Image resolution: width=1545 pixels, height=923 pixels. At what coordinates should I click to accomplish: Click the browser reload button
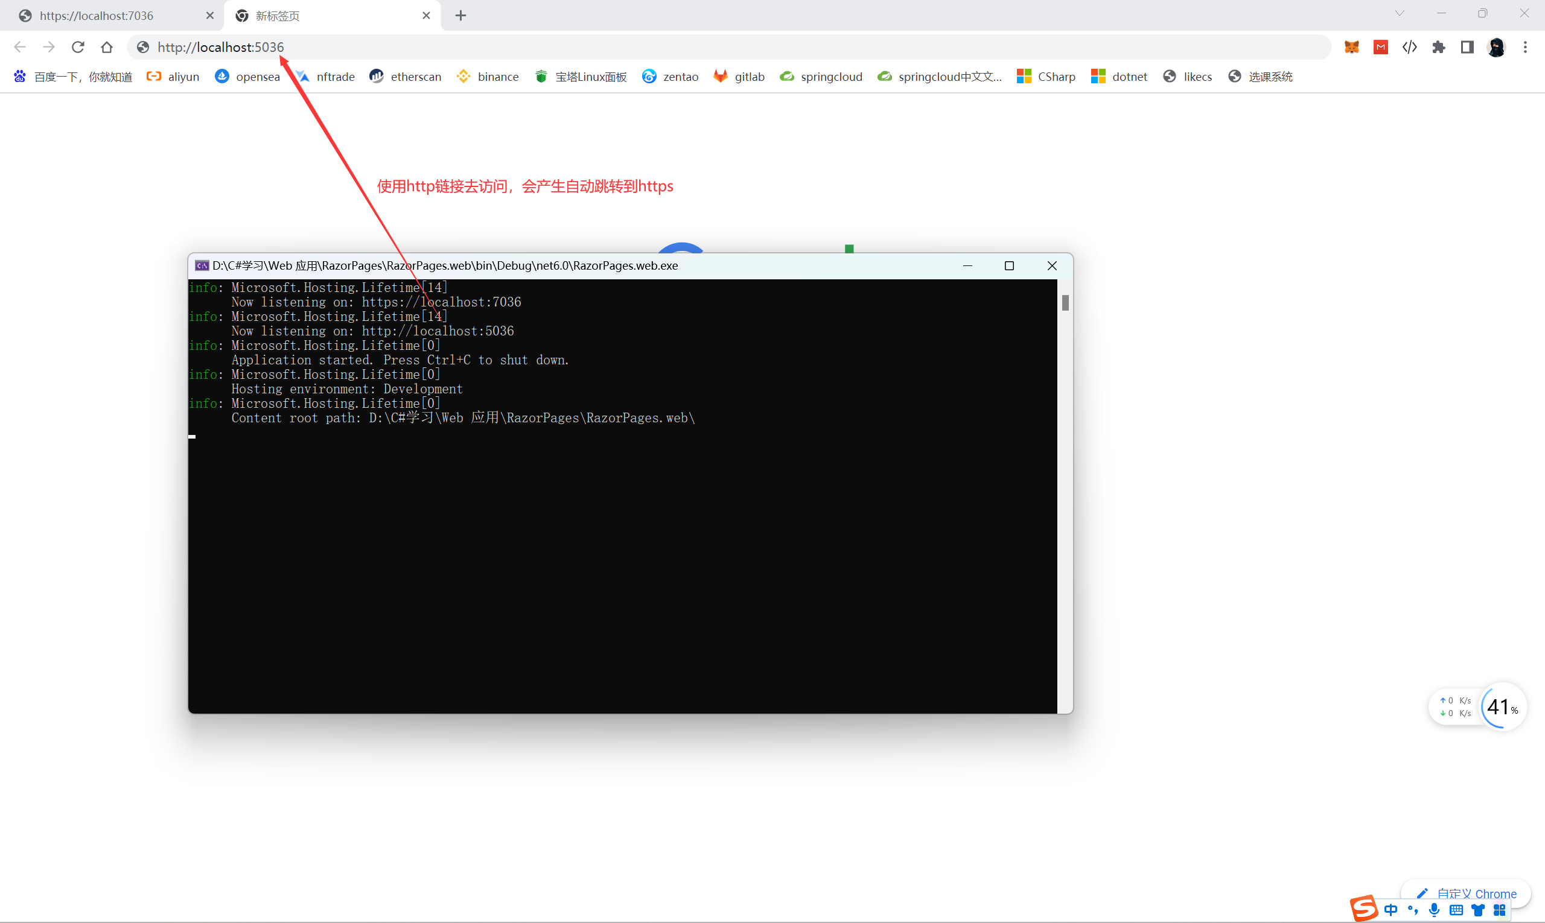click(x=78, y=47)
